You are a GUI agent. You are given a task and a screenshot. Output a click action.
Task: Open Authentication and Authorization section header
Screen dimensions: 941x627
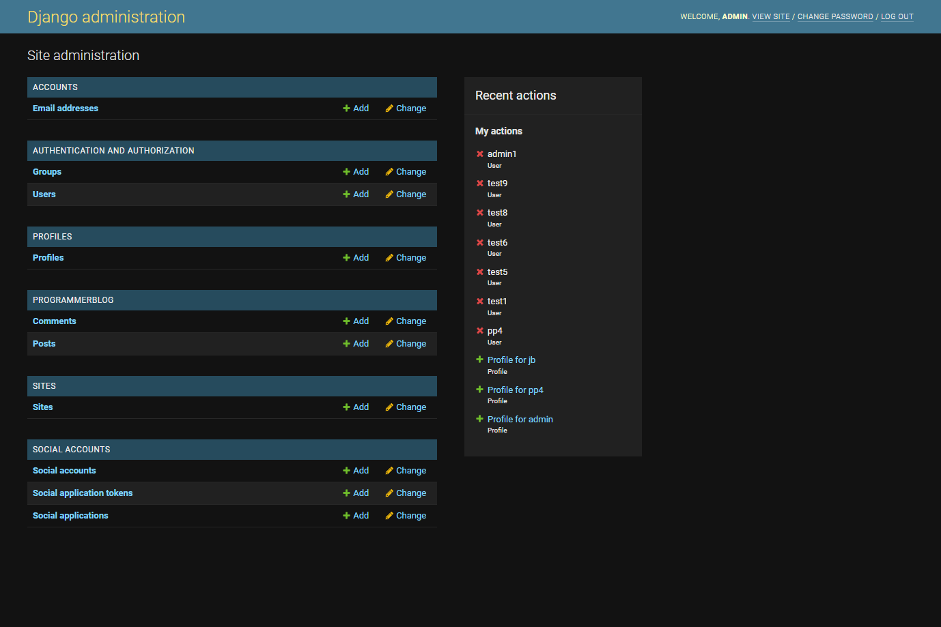pos(113,151)
